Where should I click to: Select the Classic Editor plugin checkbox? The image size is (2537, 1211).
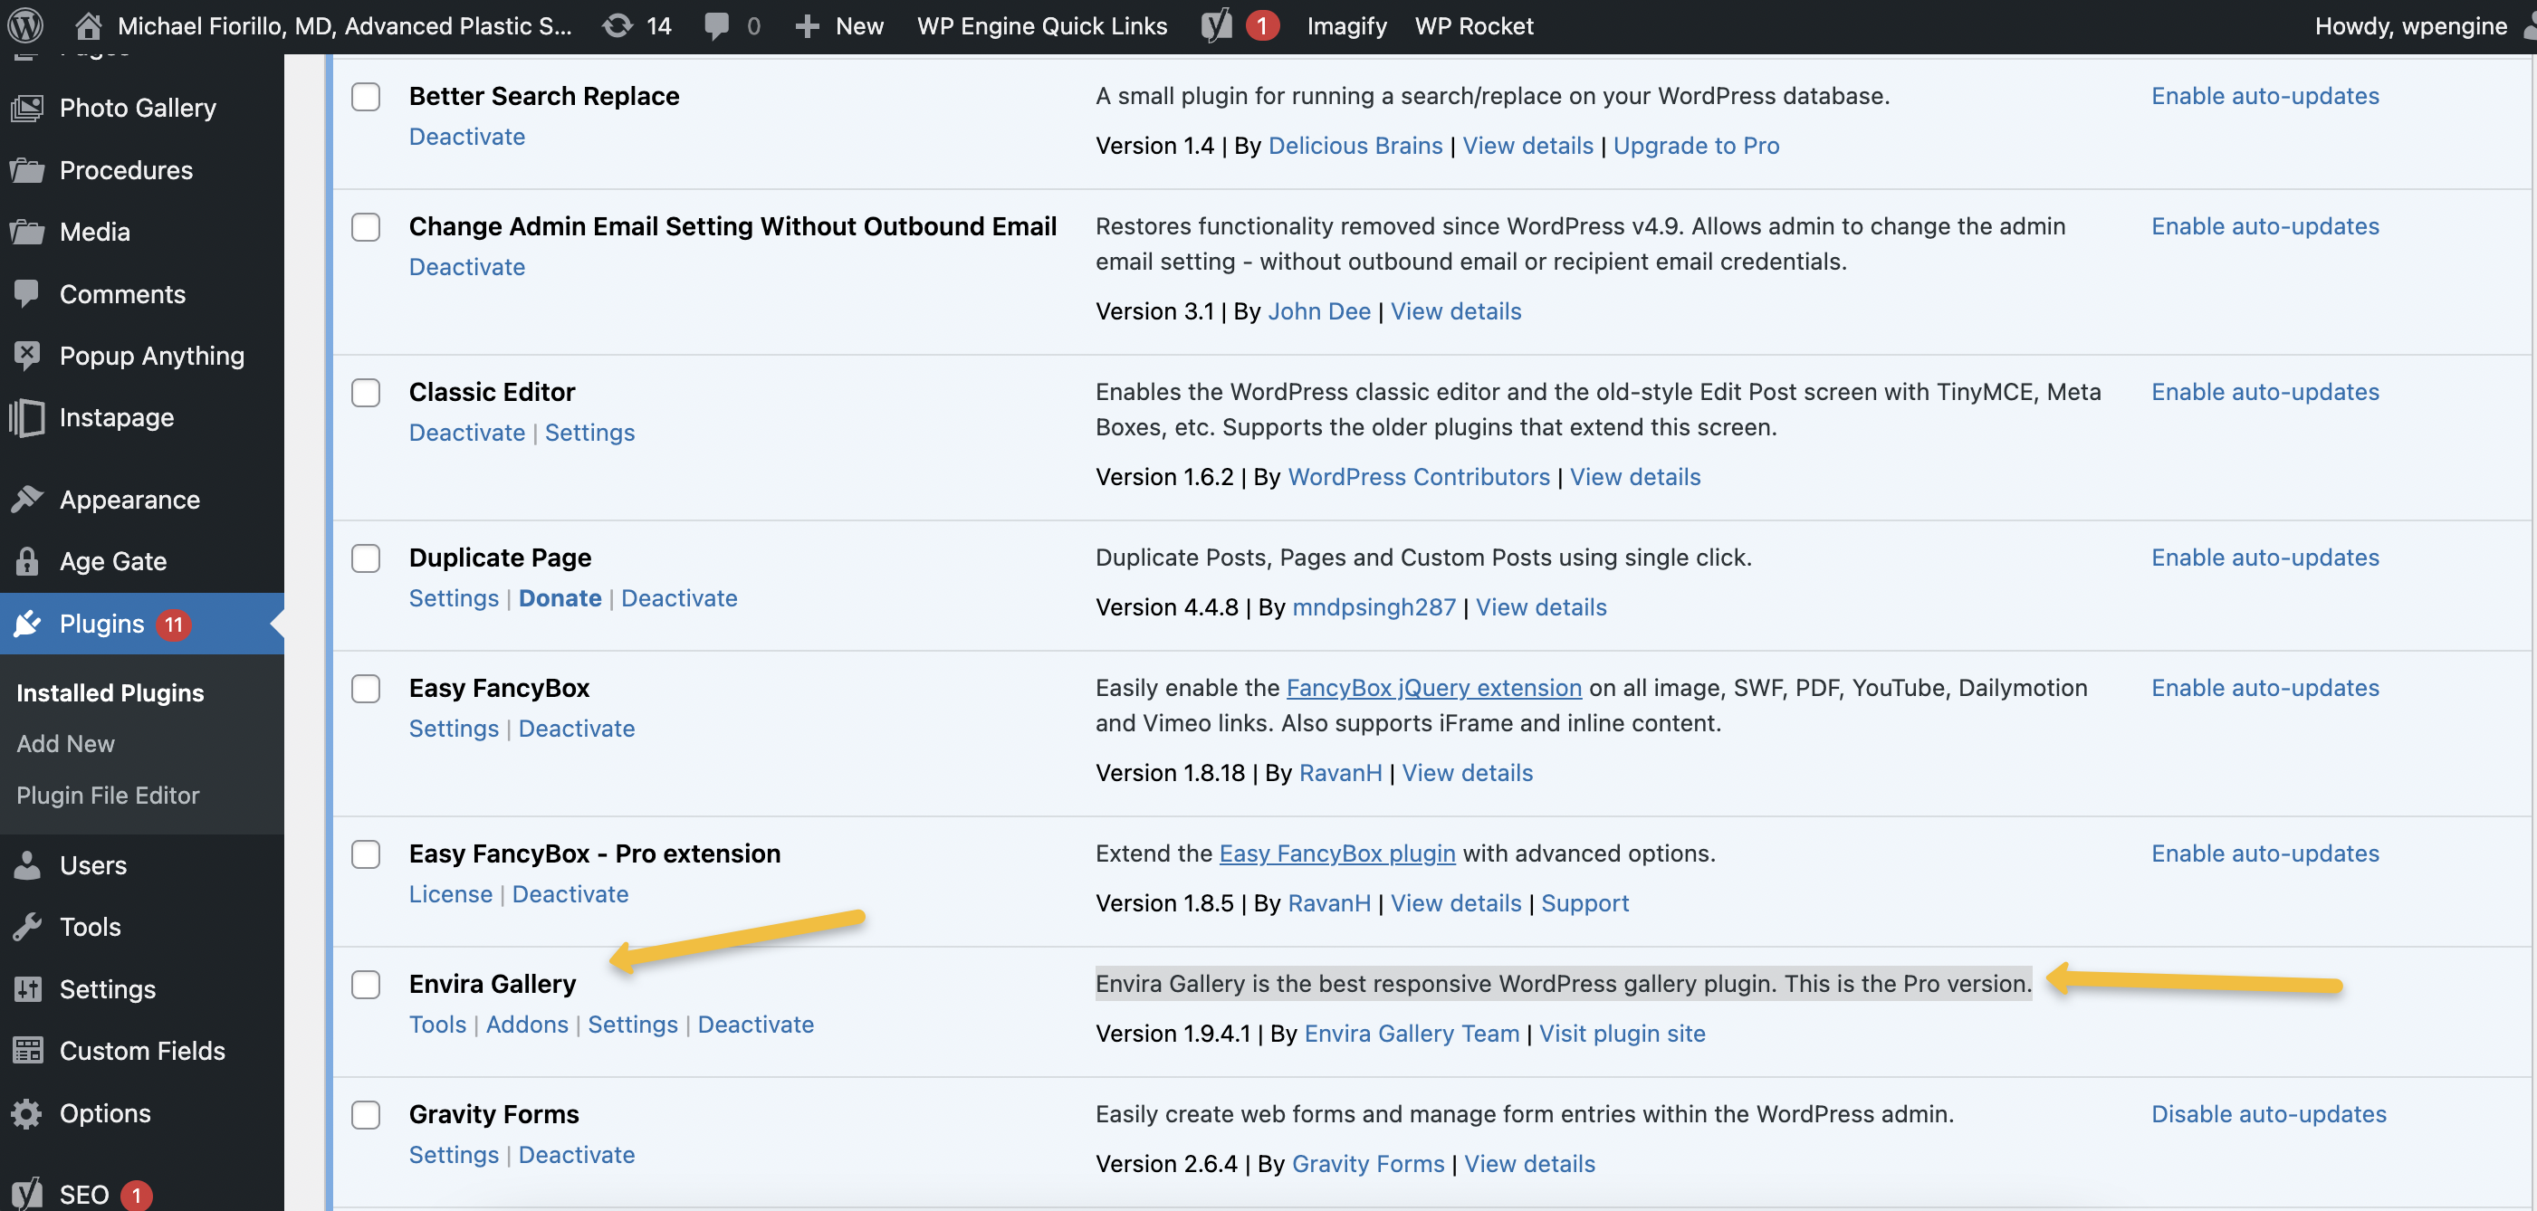click(x=366, y=393)
